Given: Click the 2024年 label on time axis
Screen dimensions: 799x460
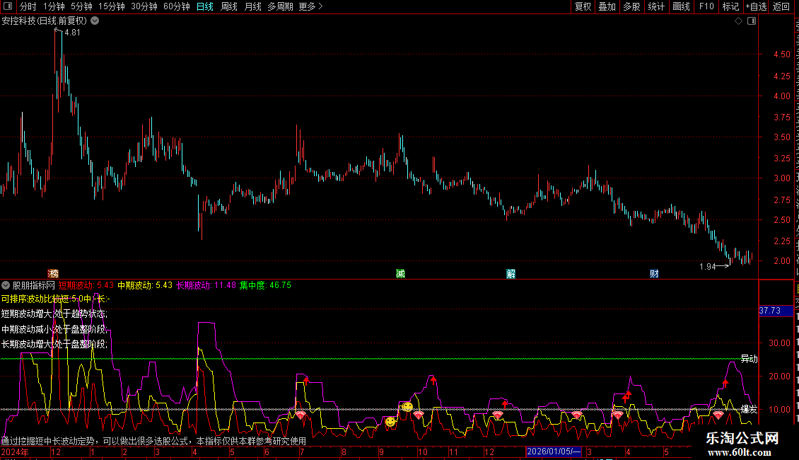Looking at the screenshot, I should pyautogui.click(x=15, y=452).
